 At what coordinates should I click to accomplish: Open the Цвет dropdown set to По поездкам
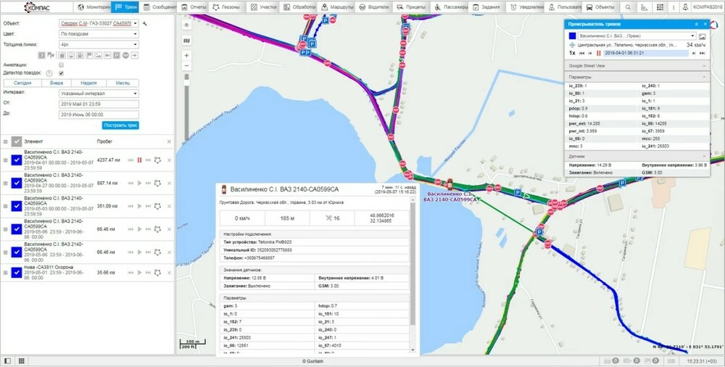[x=99, y=33]
